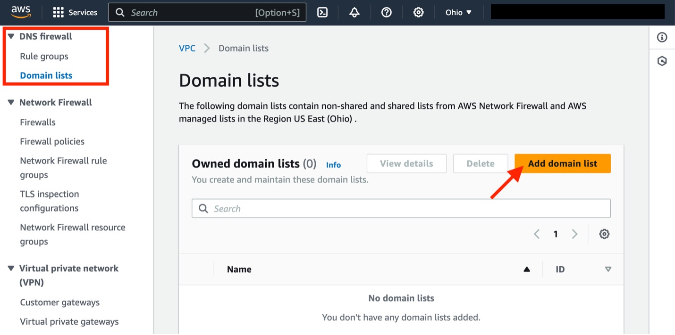Click the View details button
This screenshot has height=335, width=675.
tap(406, 163)
